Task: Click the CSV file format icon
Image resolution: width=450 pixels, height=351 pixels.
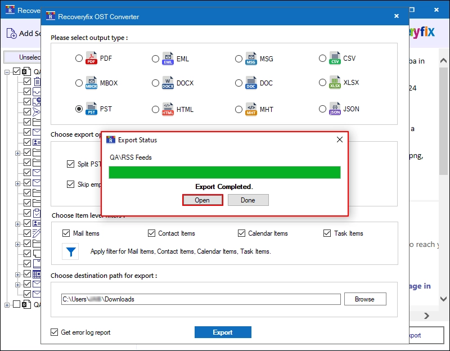Action: pyautogui.click(x=335, y=58)
